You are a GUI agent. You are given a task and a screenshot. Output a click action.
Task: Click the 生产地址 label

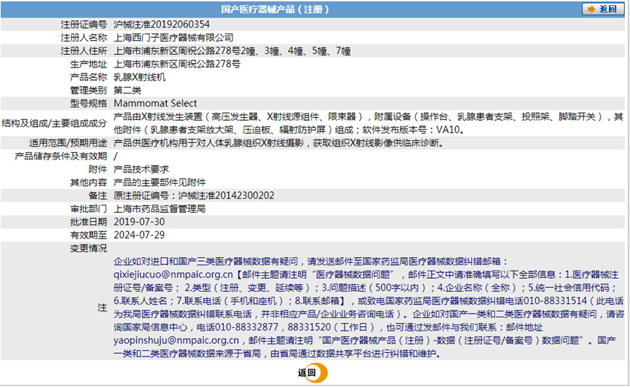(x=88, y=64)
